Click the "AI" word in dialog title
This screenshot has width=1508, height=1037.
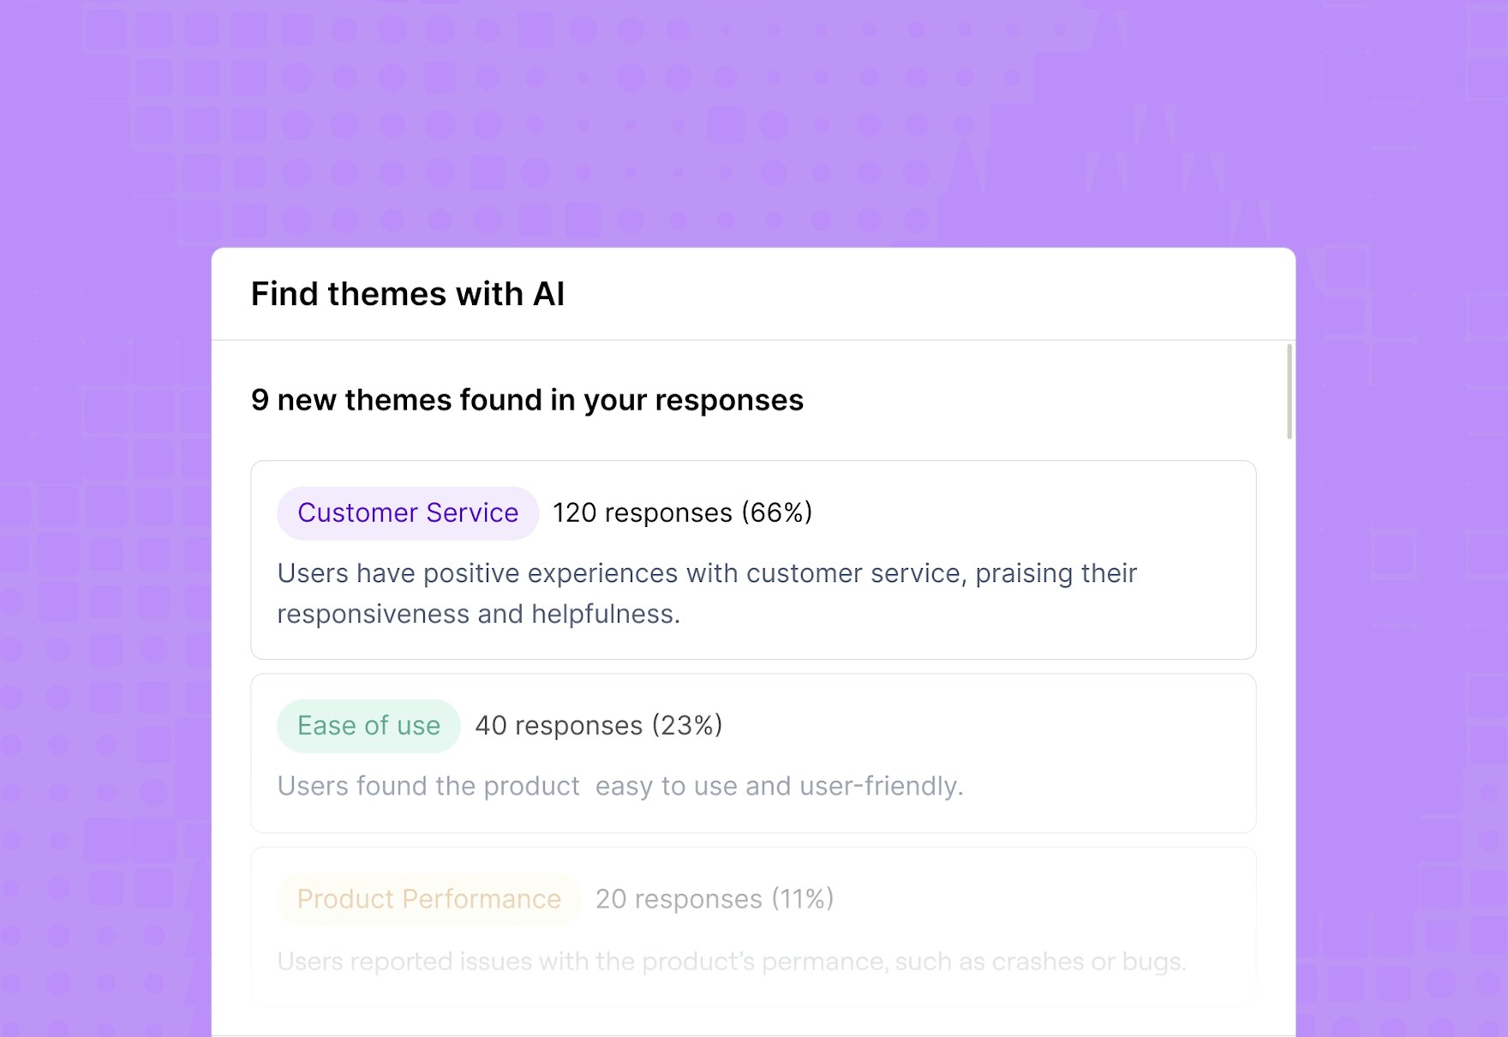point(548,294)
